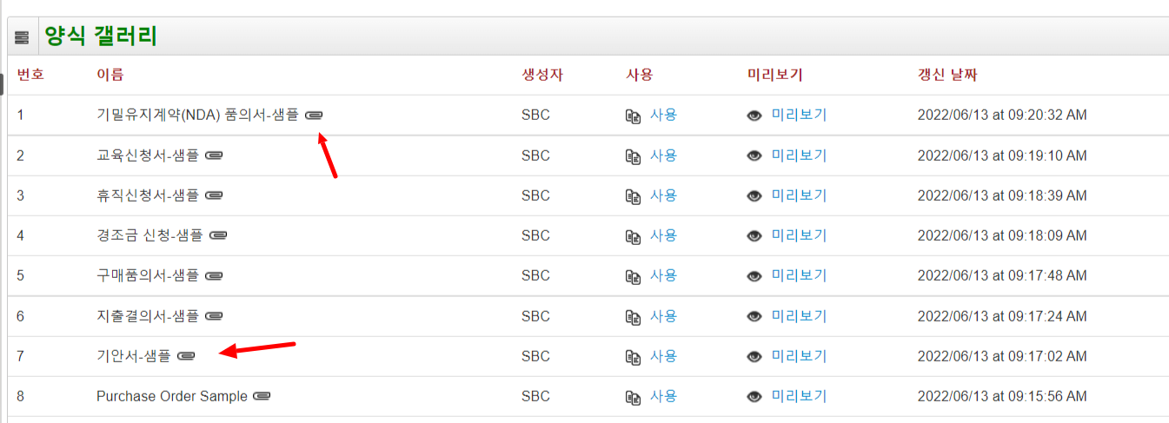Click copy icon in 교육신청서-샘플 row

[633, 156]
